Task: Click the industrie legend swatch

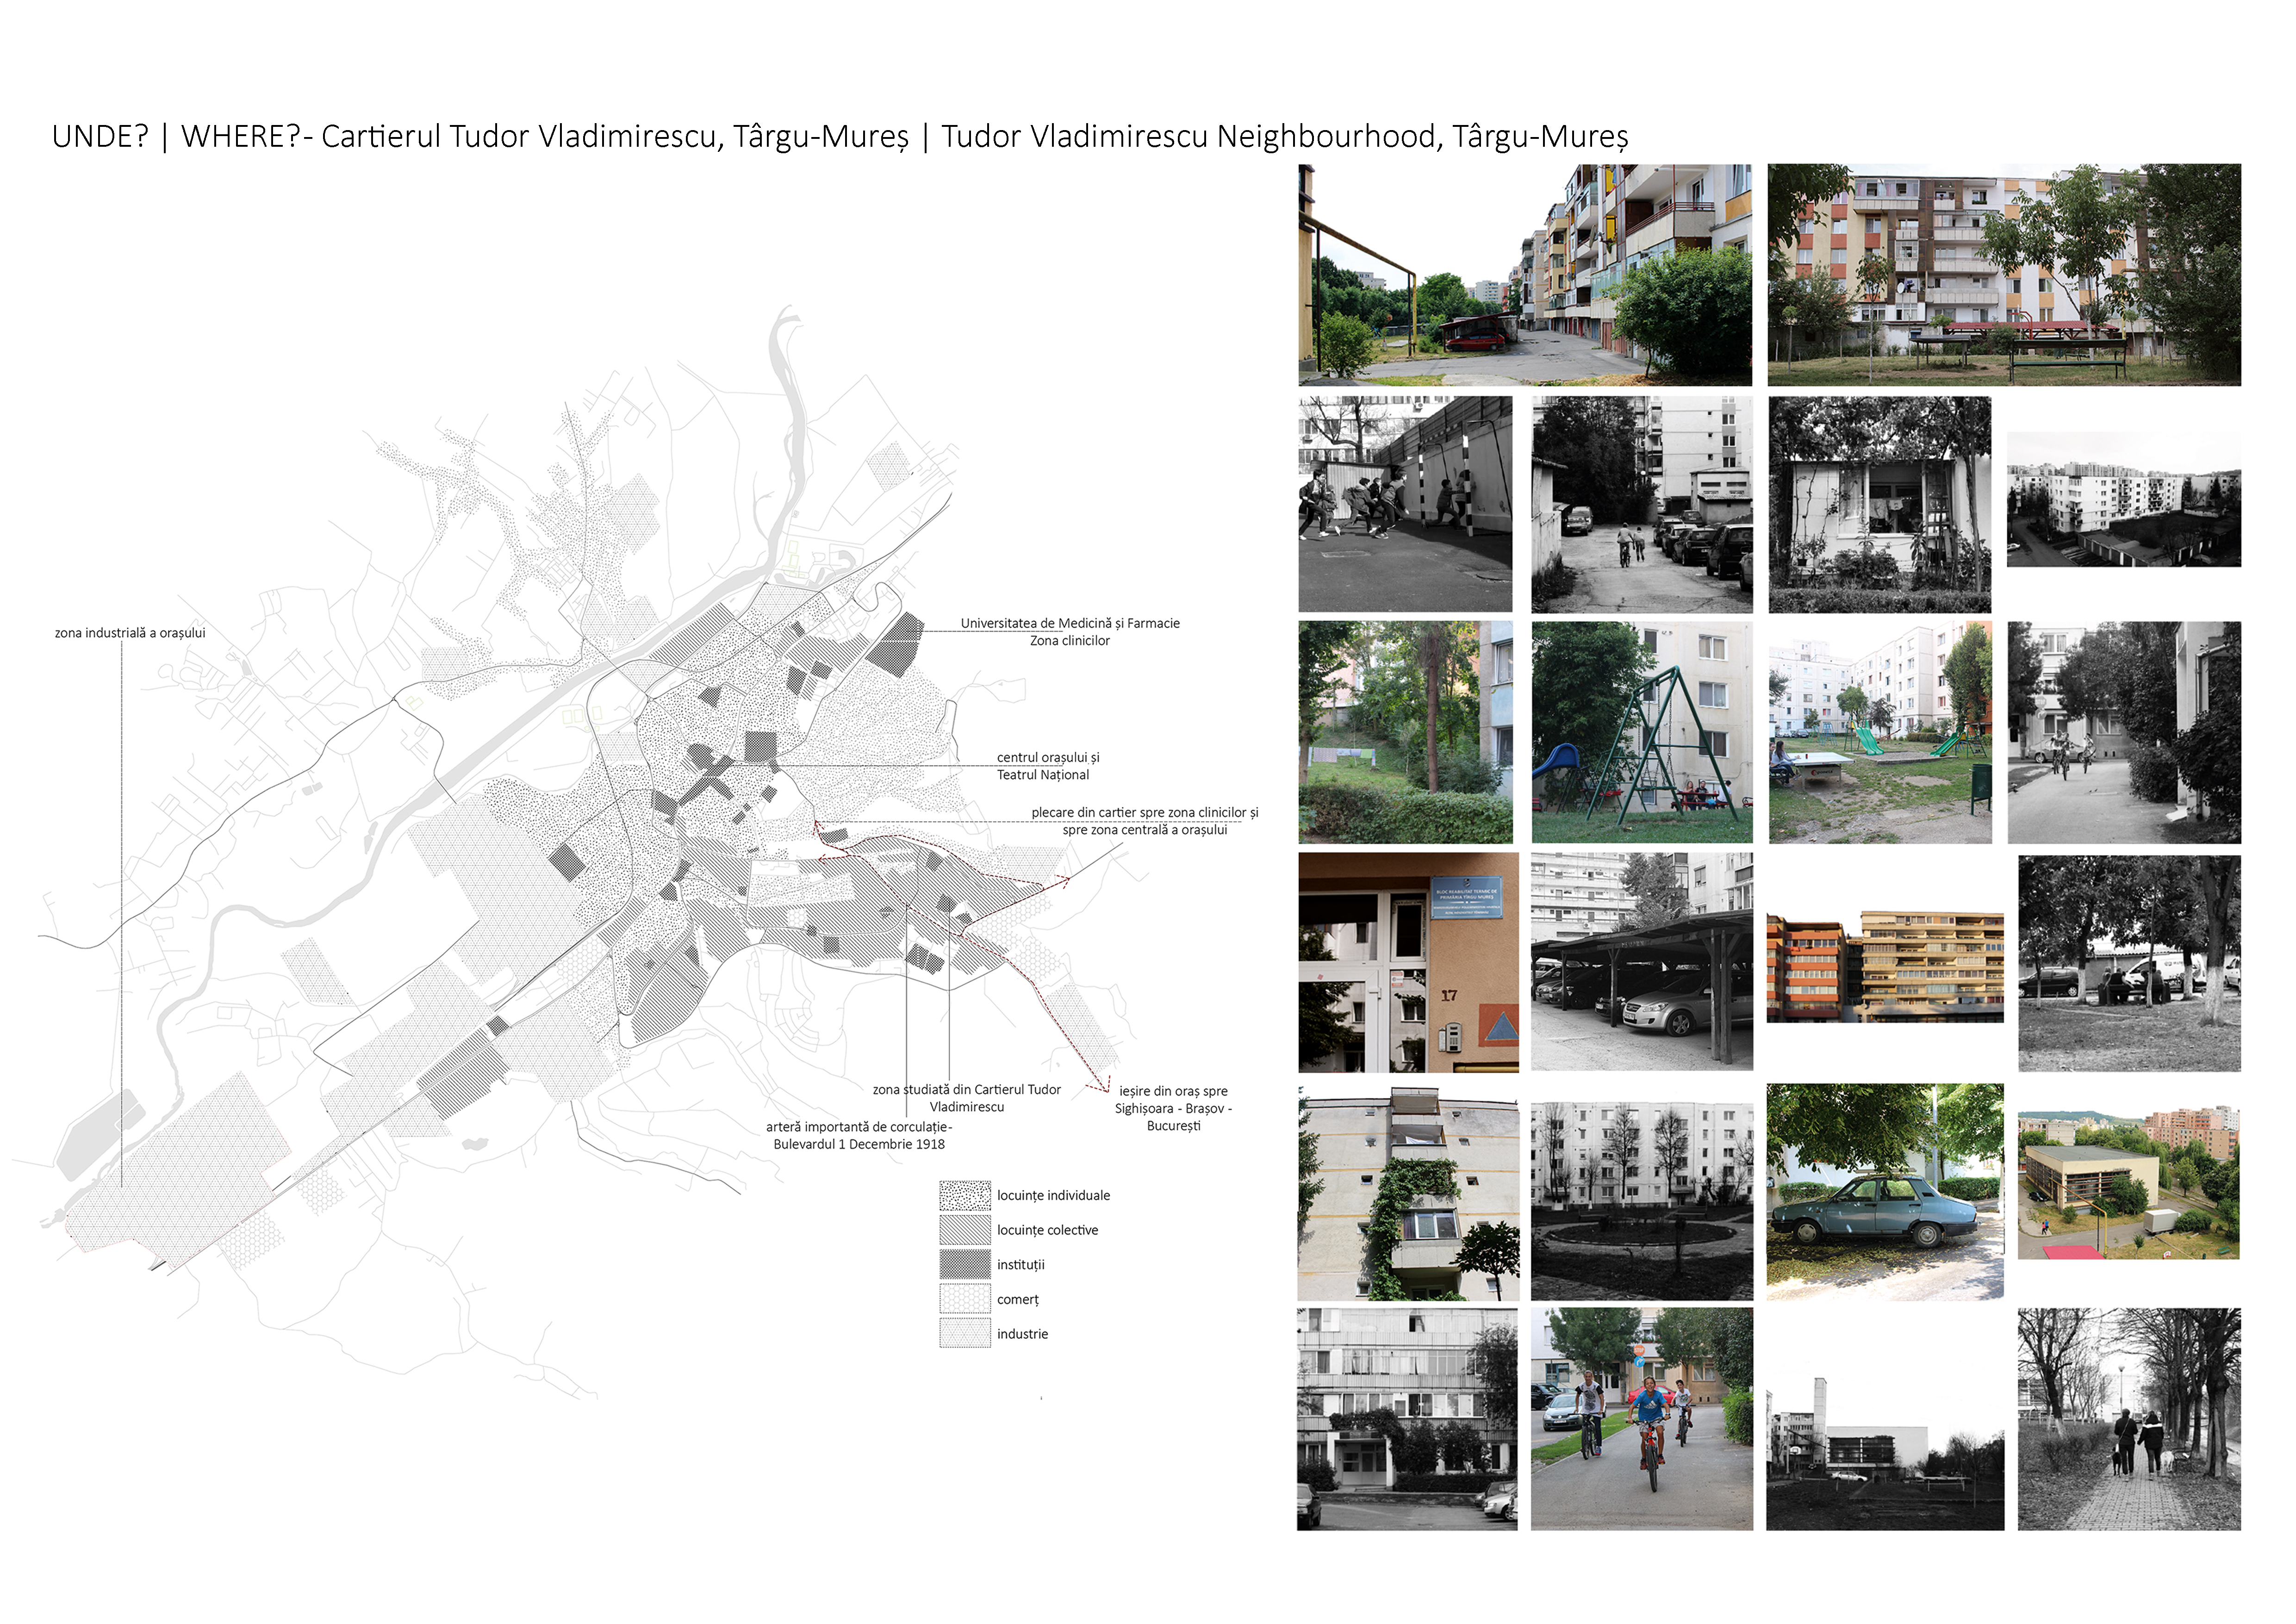Action: [x=964, y=1333]
